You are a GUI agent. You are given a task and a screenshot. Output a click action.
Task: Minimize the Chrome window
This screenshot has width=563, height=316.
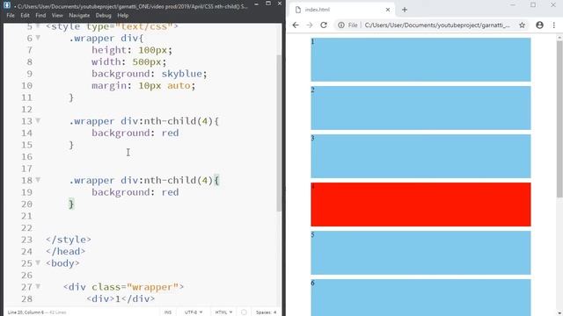512,4
